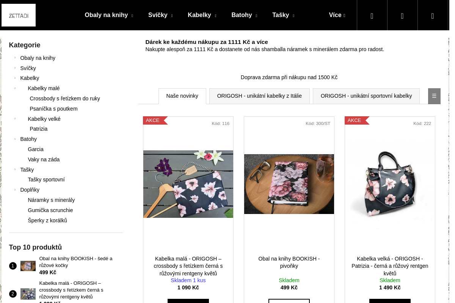Open thumbnail of šedé a růžové kočky cover
The image size is (455, 303).
coord(28,266)
